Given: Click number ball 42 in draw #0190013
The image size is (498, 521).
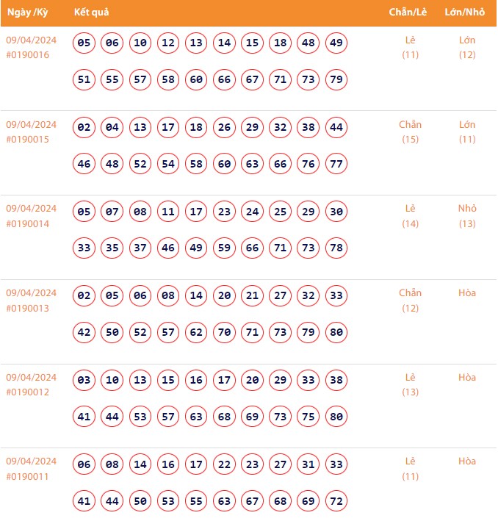Looking at the screenshot, I should pos(84,332).
